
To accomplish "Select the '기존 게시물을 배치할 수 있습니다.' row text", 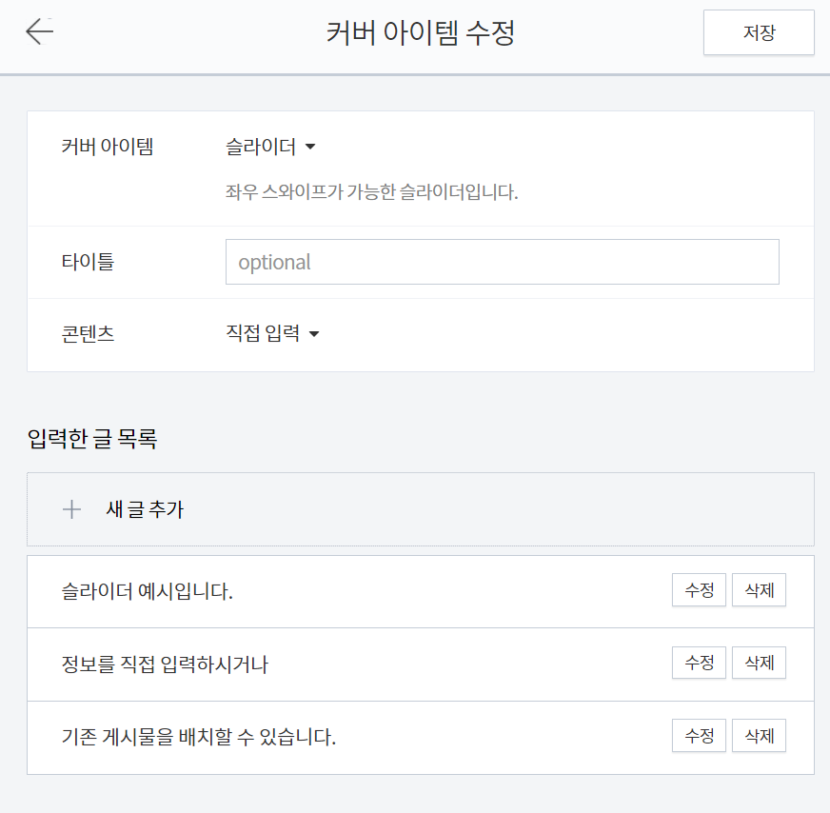I will (x=199, y=737).
